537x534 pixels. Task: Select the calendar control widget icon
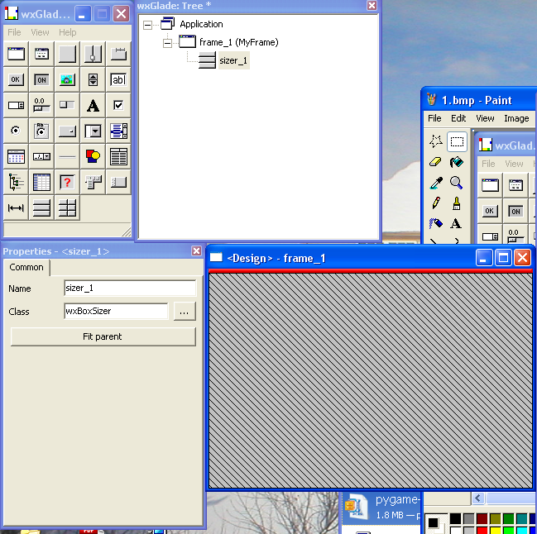click(x=16, y=156)
